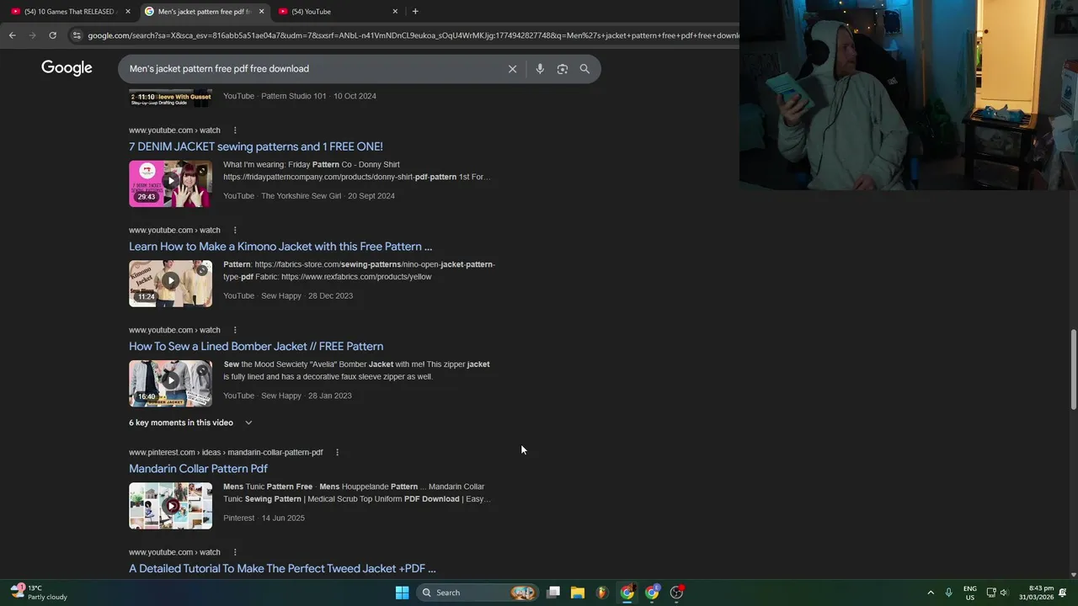
Task: Go to Google logo homepage
Action: click(67, 68)
